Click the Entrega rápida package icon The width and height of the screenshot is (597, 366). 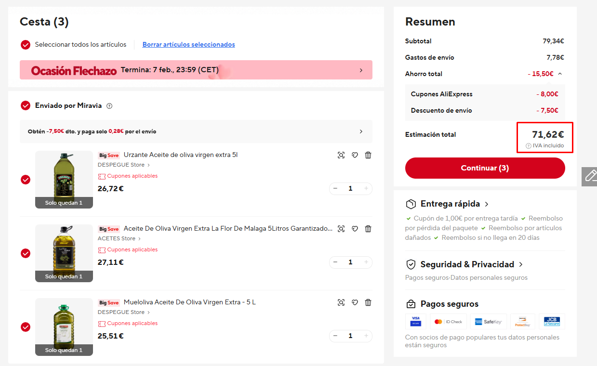[411, 204]
